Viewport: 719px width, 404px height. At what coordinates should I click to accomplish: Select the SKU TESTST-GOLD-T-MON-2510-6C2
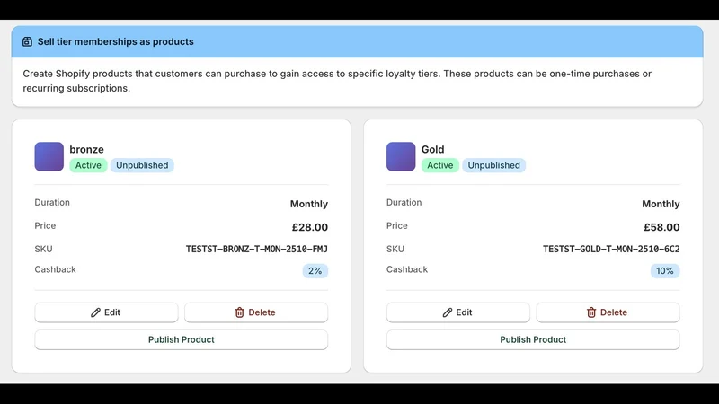pyautogui.click(x=611, y=250)
